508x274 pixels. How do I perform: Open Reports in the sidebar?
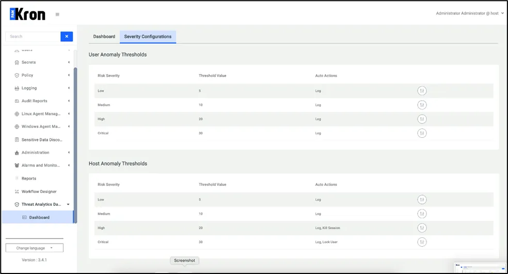point(29,179)
